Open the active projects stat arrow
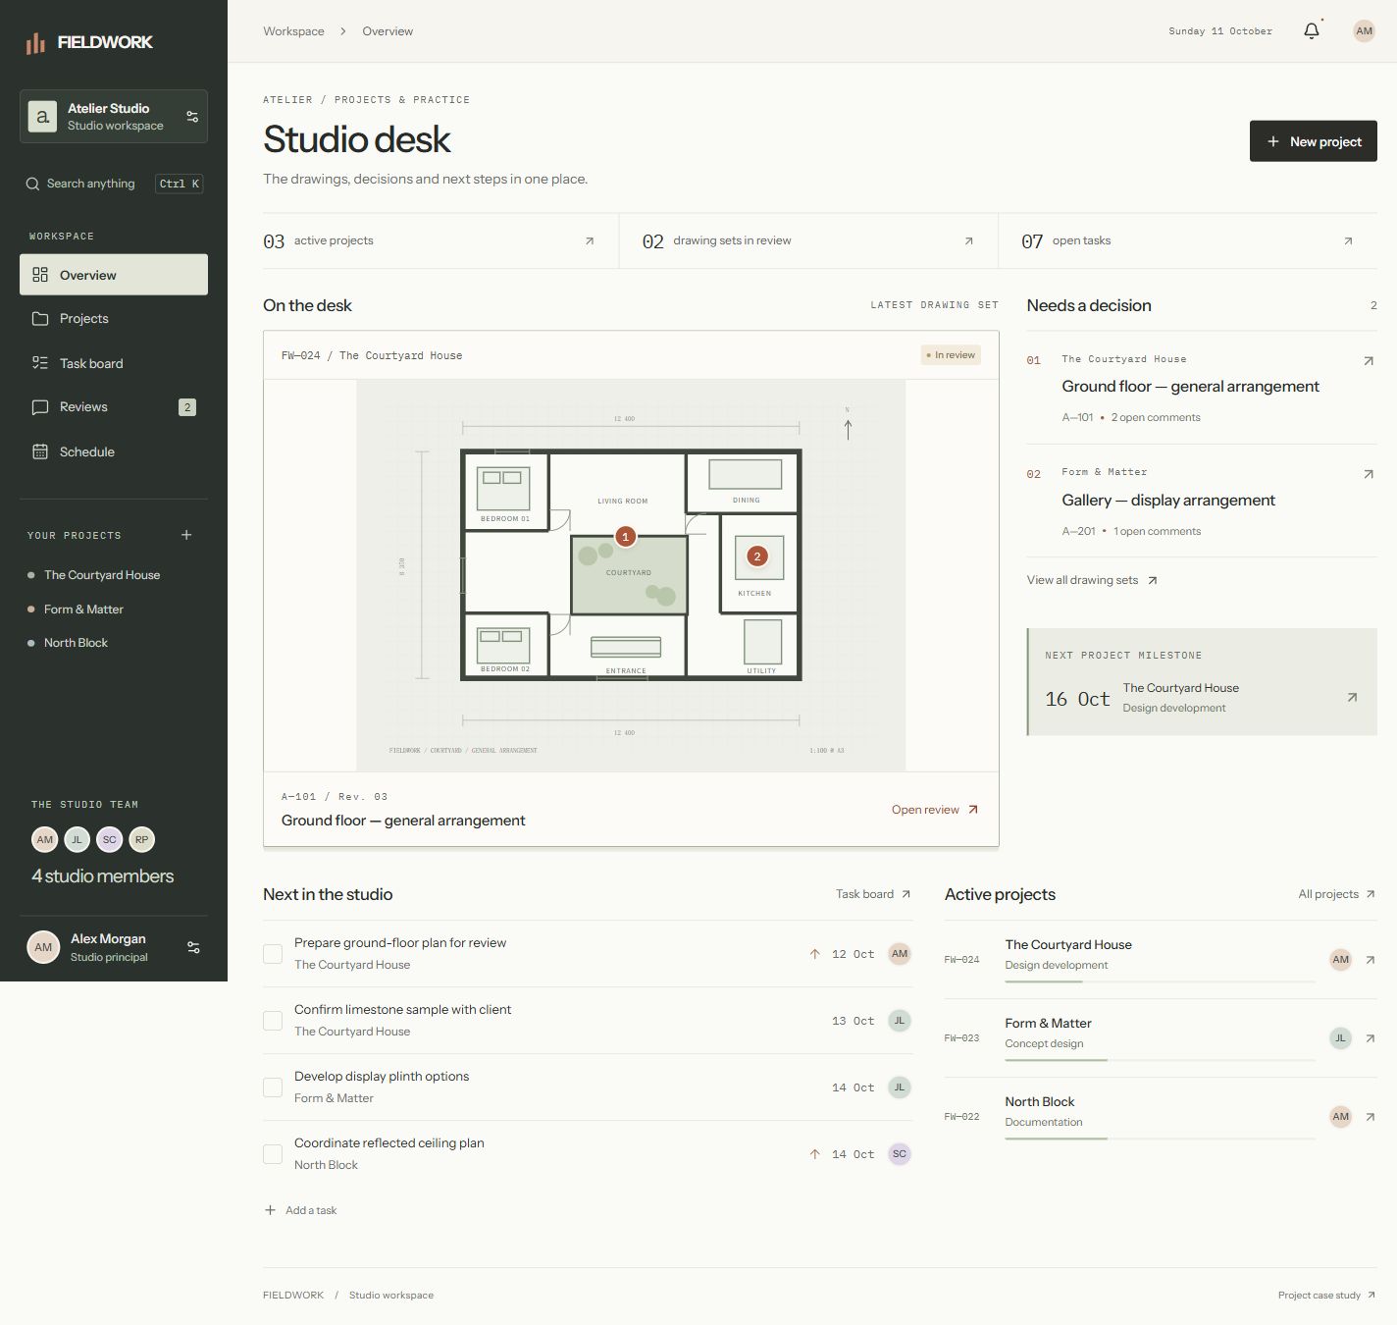Viewport: 1397px width, 1325px height. [590, 240]
